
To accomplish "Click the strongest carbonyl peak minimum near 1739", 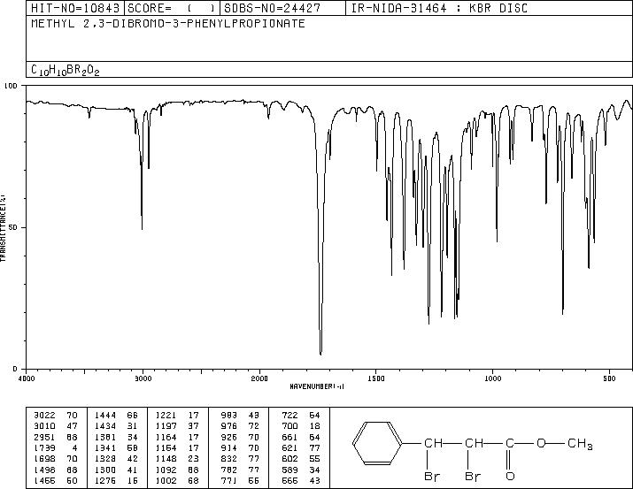I will 321,354.
